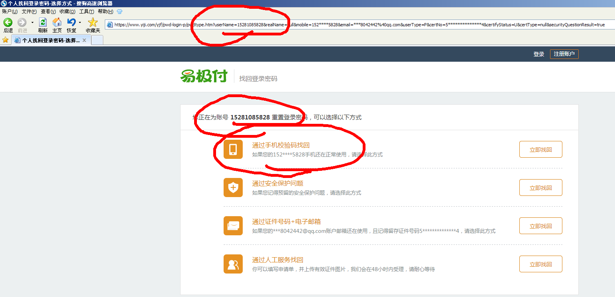The image size is (615, 297).
Task: Click 立即找回 for manual service recovery
Action: [541, 264]
